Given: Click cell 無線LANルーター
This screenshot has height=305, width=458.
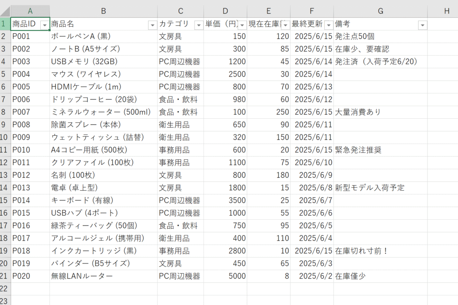Looking at the screenshot, I should pyautogui.click(x=103, y=276).
